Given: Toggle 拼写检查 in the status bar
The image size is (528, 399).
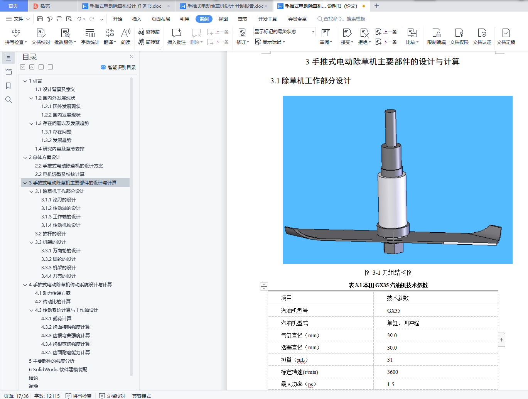Looking at the screenshot, I should [79, 396].
